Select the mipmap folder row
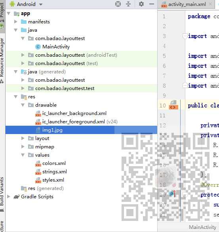Screen dimensions: 219x232 (x=81, y=147)
